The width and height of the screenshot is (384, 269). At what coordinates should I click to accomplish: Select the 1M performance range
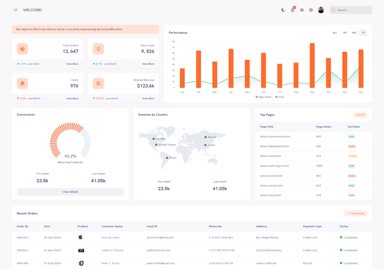click(x=344, y=33)
